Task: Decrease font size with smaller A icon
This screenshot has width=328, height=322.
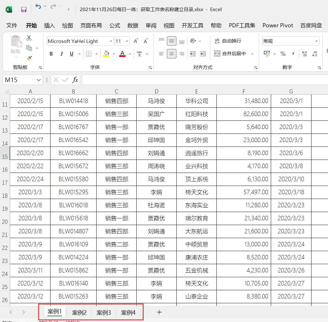Action: [x=146, y=41]
